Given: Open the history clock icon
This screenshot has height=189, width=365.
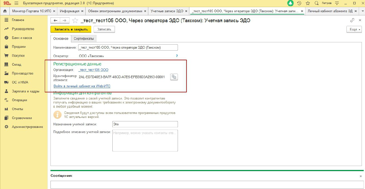Looking at the screenshot, I should tap(299, 3).
